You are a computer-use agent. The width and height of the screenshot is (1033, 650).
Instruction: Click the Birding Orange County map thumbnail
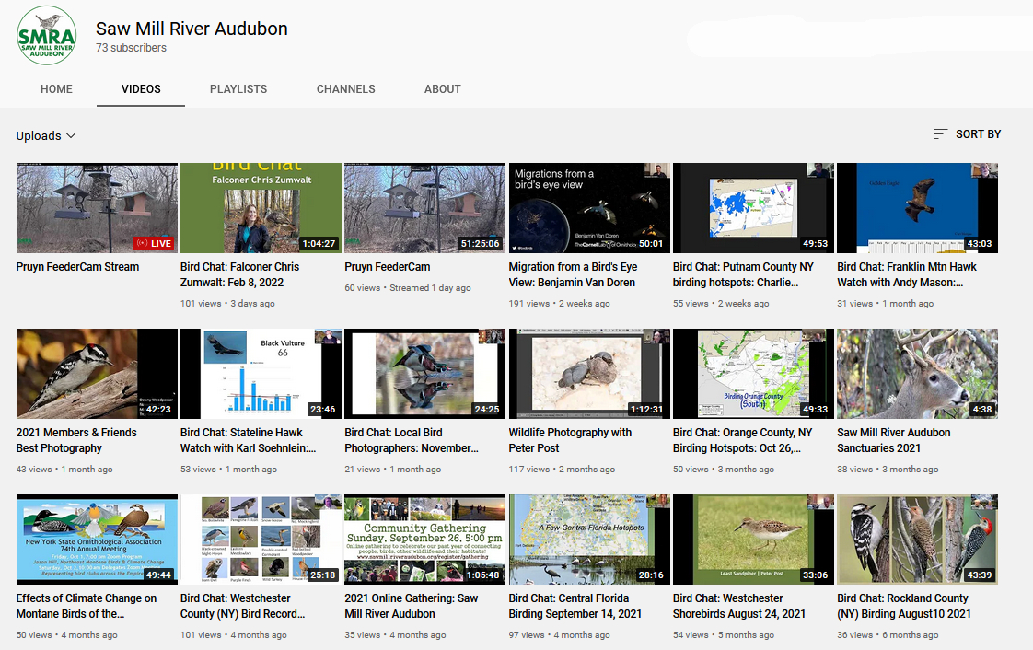753,374
